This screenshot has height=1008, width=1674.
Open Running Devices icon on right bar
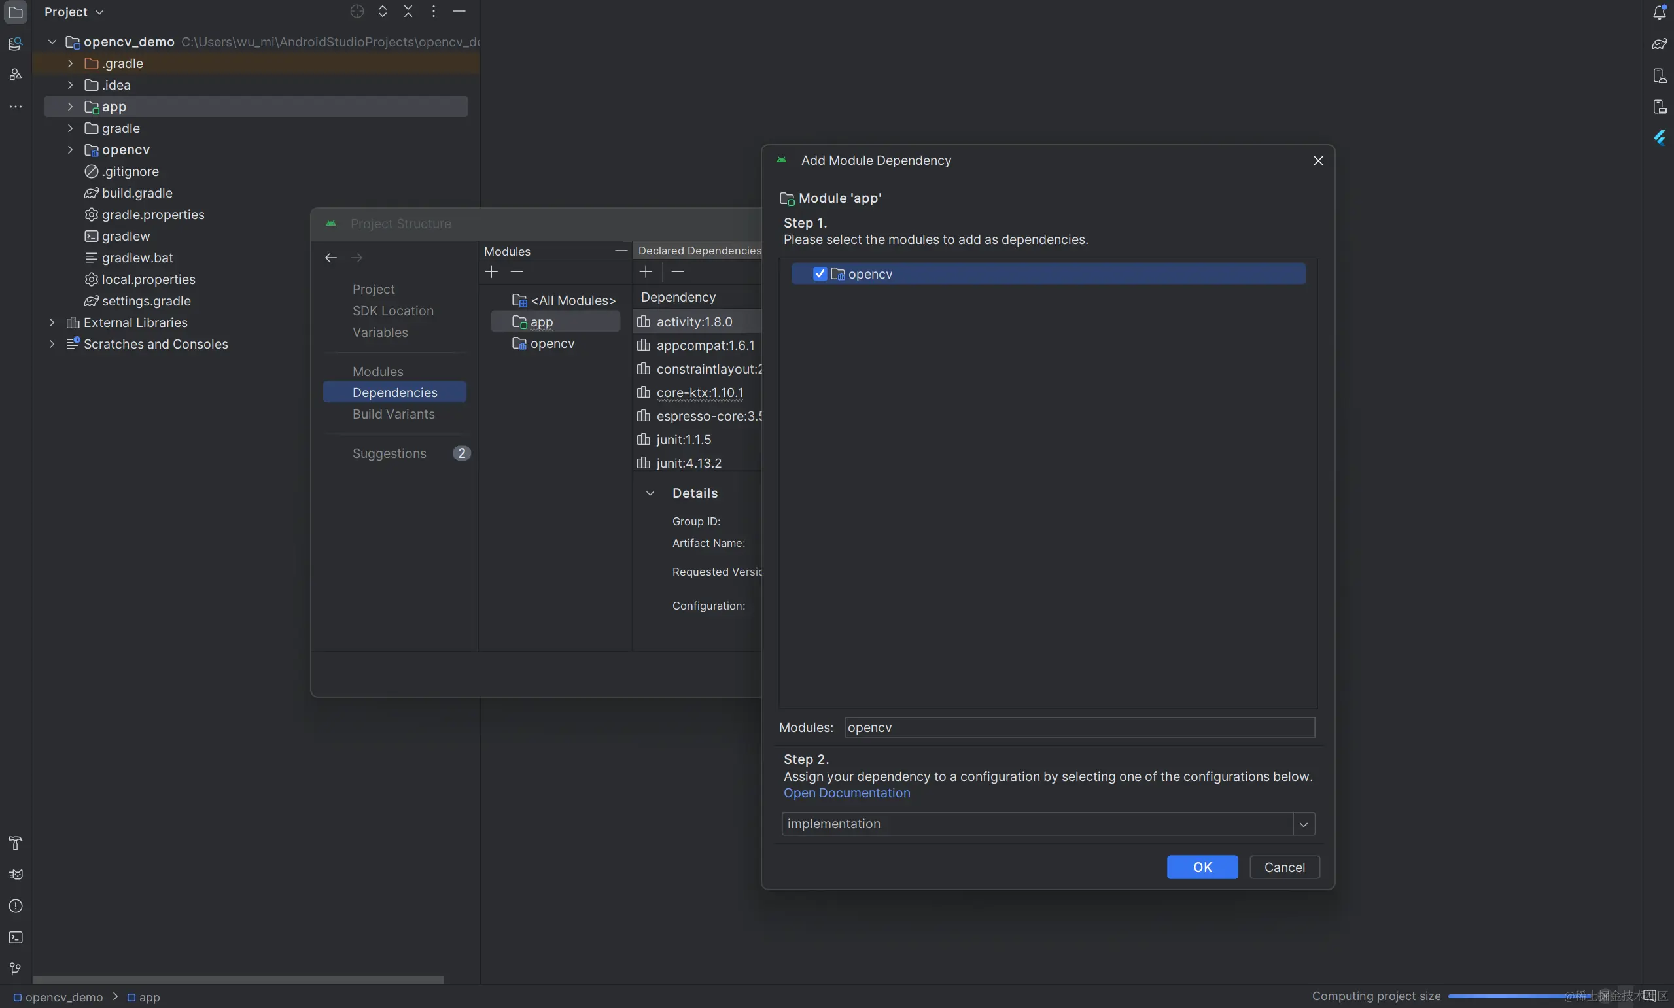click(1659, 107)
